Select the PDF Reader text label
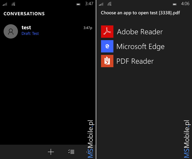192x159 pixels. (135, 61)
